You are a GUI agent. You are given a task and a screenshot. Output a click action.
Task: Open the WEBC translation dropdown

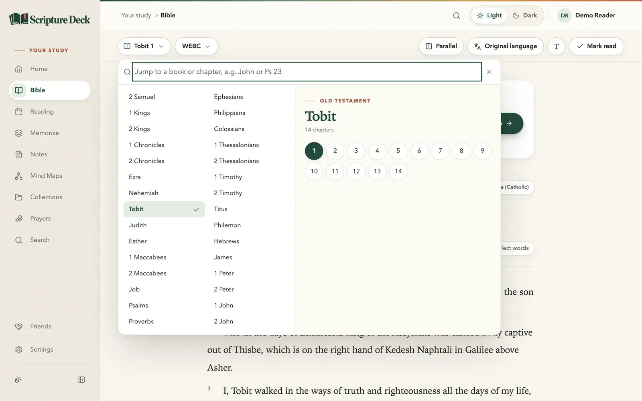click(196, 46)
